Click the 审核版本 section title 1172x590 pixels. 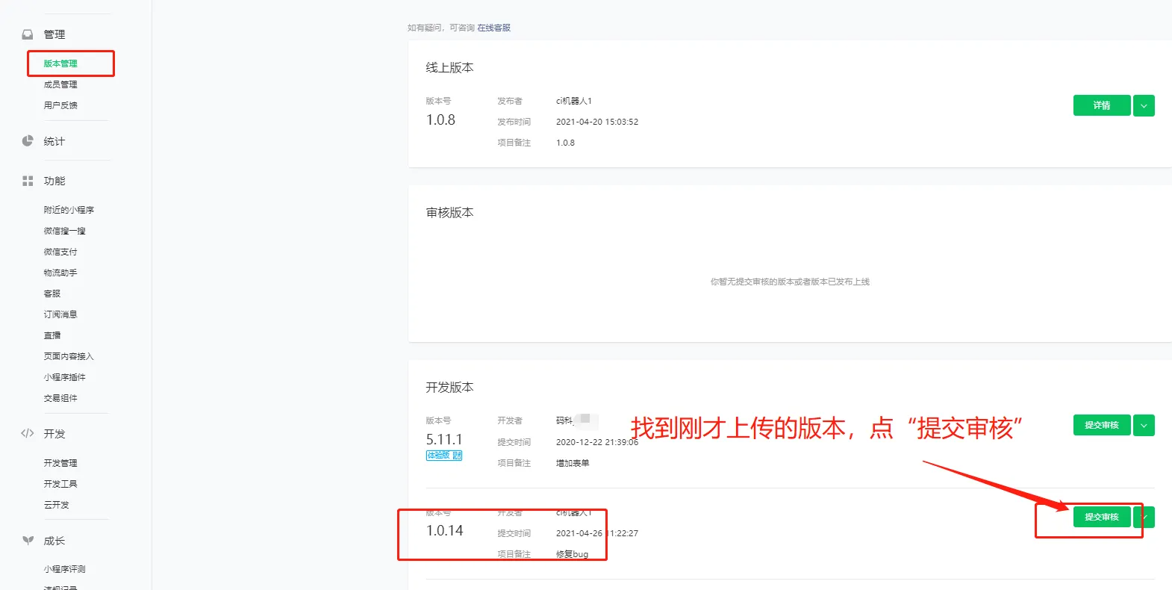point(449,212)
